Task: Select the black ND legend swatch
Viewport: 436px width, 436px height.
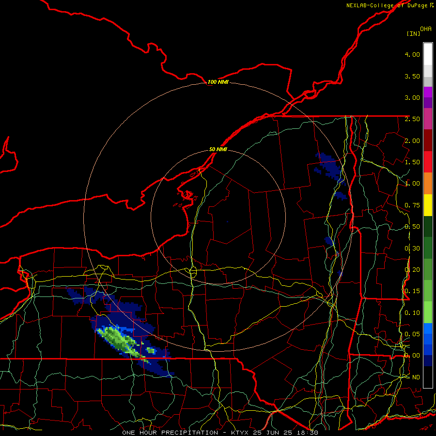Action: click(428, 377)
